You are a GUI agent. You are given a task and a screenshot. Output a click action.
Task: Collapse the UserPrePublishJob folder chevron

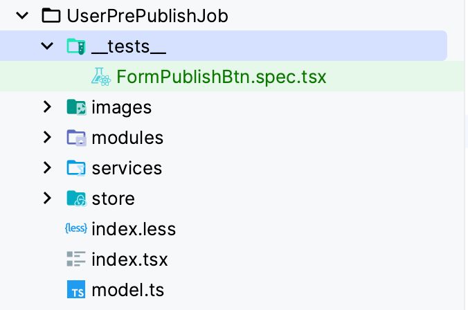22,15
